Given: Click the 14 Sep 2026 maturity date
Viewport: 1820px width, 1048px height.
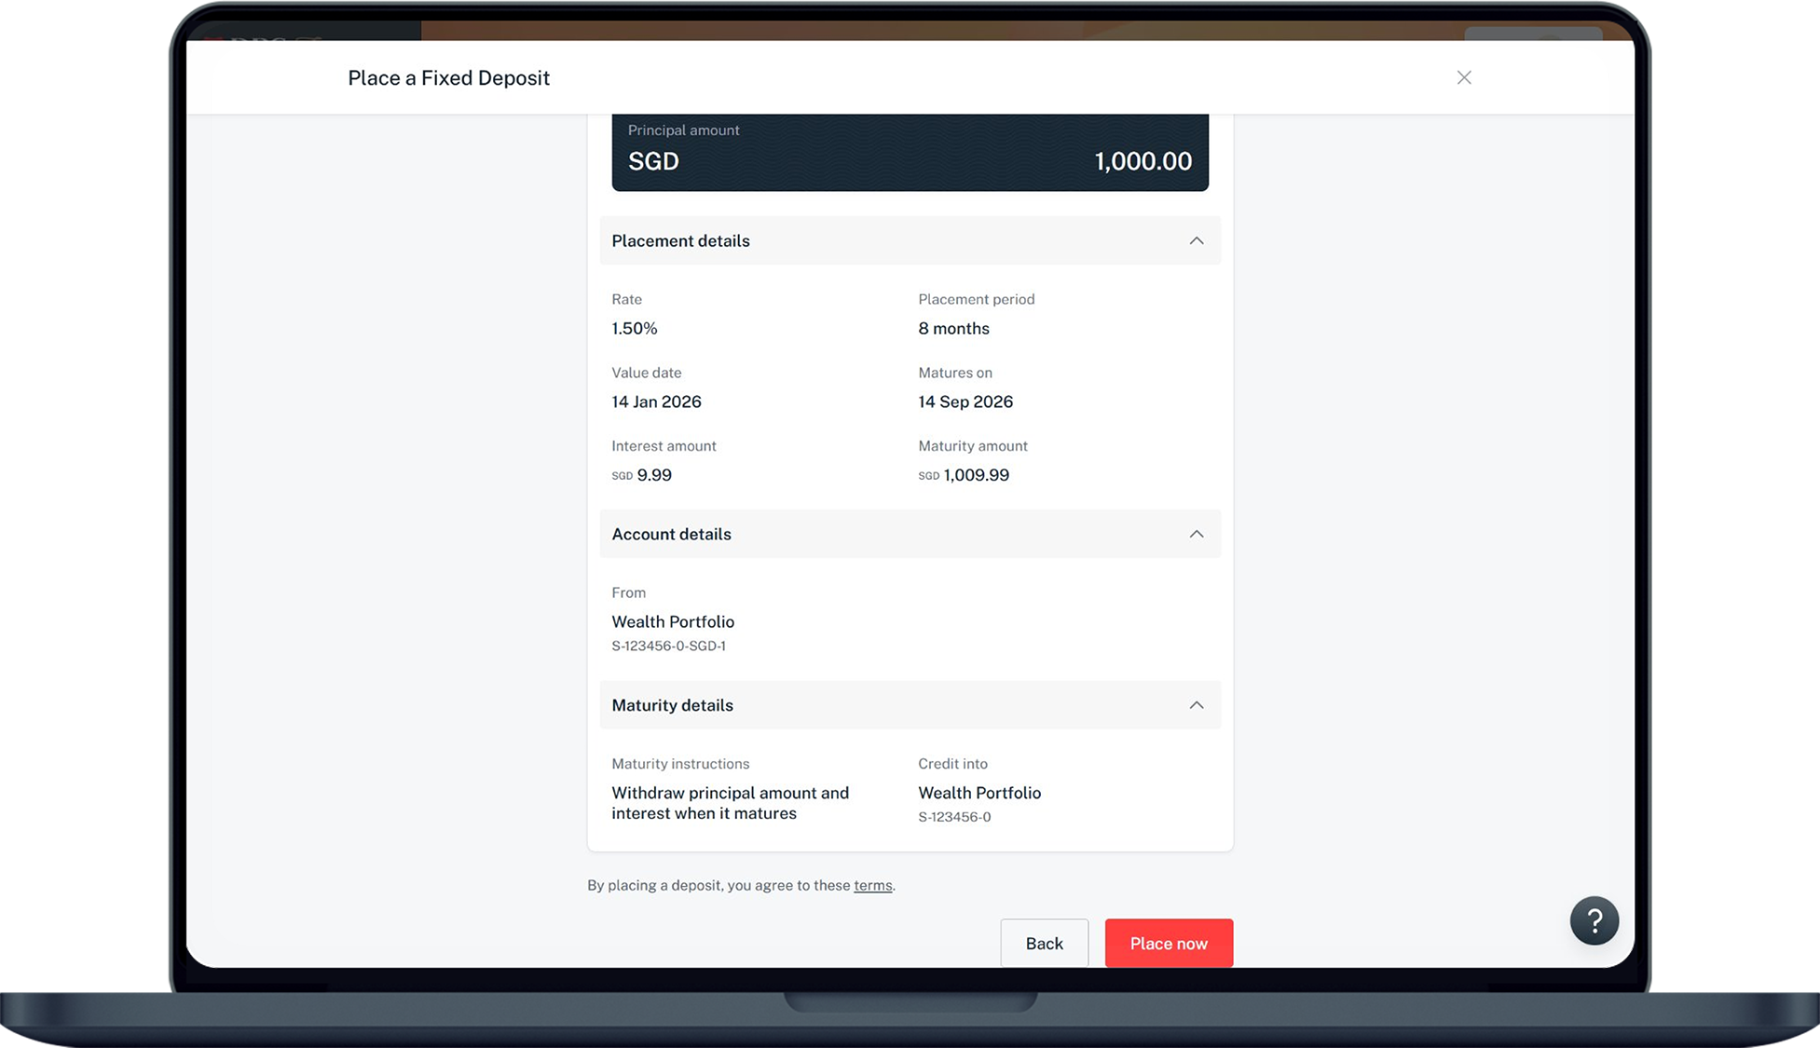Looking at the screenshot, I should 965,402.
